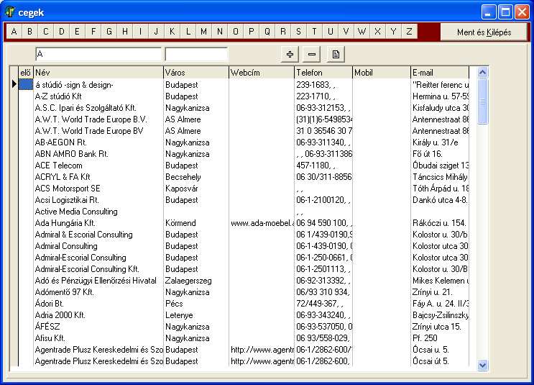
Task: Select letter C filter button
Action: pyautogui.click(x=45, y=32)
